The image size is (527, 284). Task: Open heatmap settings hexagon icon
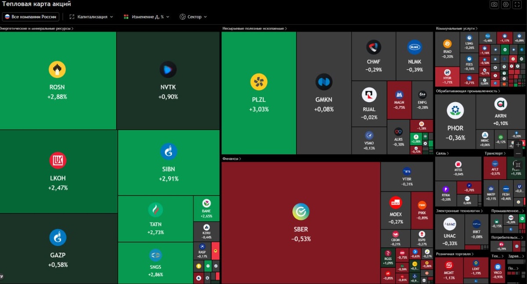[x=506, y=4]
